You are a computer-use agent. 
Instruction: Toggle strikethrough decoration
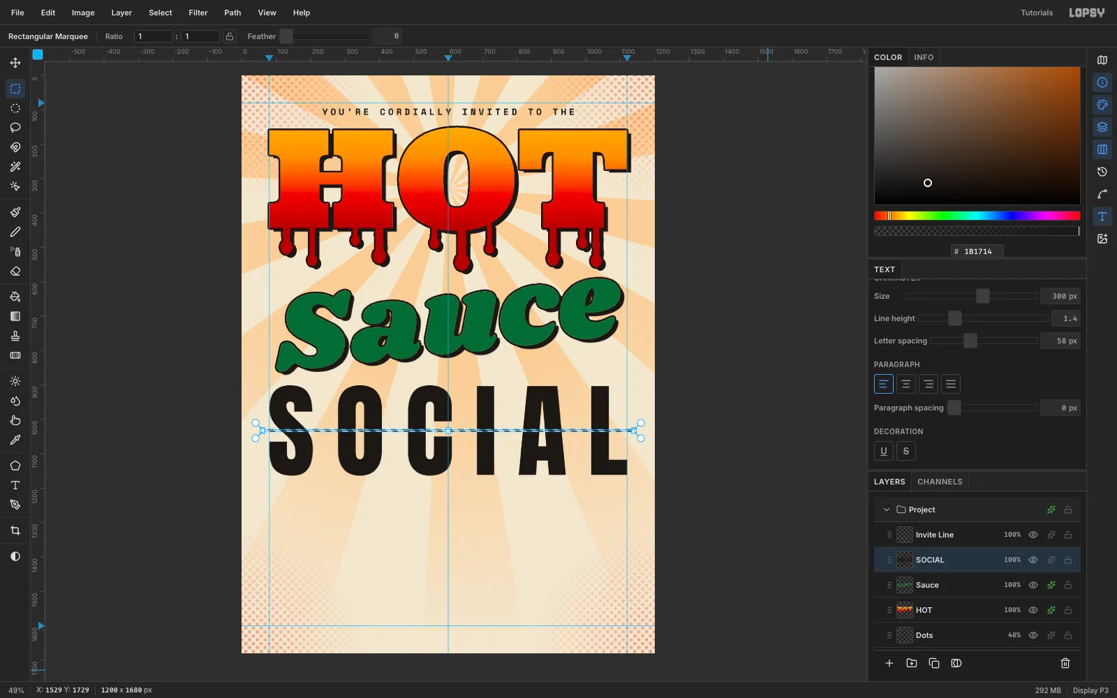click(x=906, y=451)
